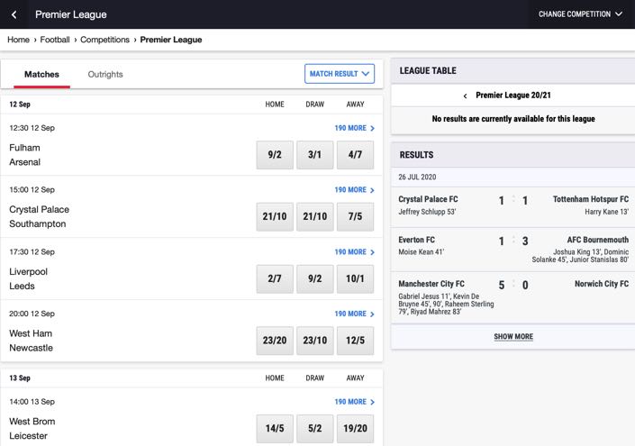635x446 pixels.
Task: Select Arsenal away win 4/7
Action: (355, 155)
